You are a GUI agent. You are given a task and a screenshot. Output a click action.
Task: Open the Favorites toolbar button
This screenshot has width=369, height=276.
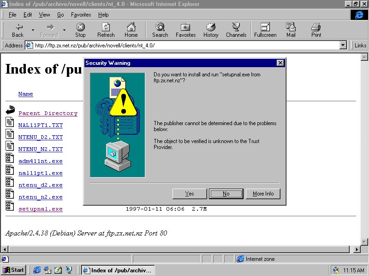pos(186,30)
